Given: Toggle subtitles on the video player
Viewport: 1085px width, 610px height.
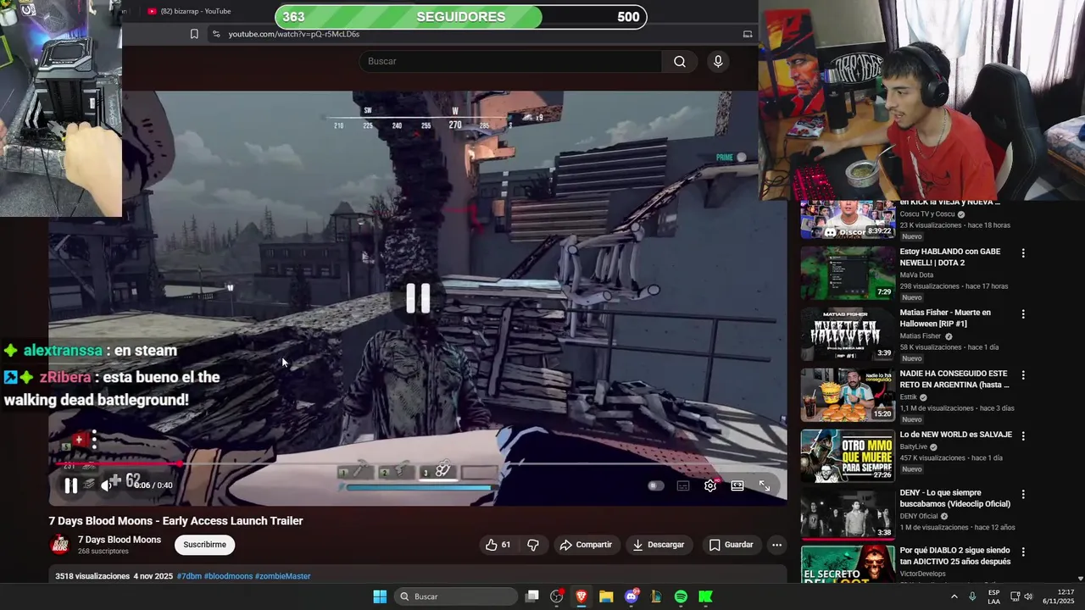Looking at the screenshot, I should [x=683, y=485].
